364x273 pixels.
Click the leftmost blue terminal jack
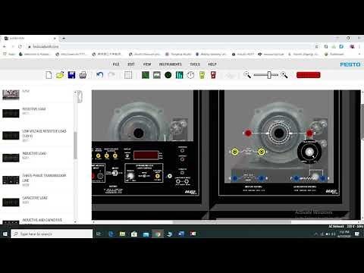234,178
